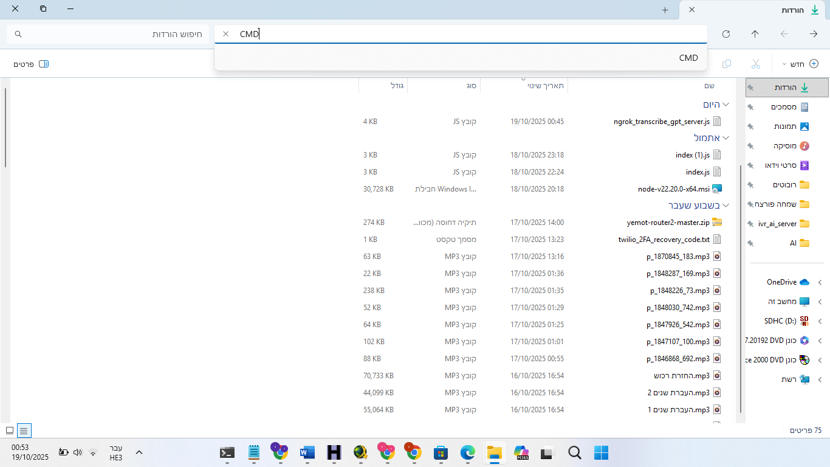Click the up-one-level arrow icon
Screen dimensions: 830x467
point(755,34)
